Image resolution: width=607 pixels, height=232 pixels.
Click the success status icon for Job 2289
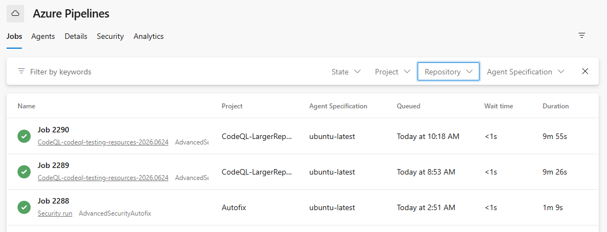24,172
